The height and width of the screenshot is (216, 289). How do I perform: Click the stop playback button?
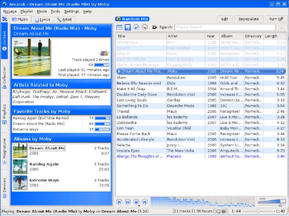tap(136, 202)
